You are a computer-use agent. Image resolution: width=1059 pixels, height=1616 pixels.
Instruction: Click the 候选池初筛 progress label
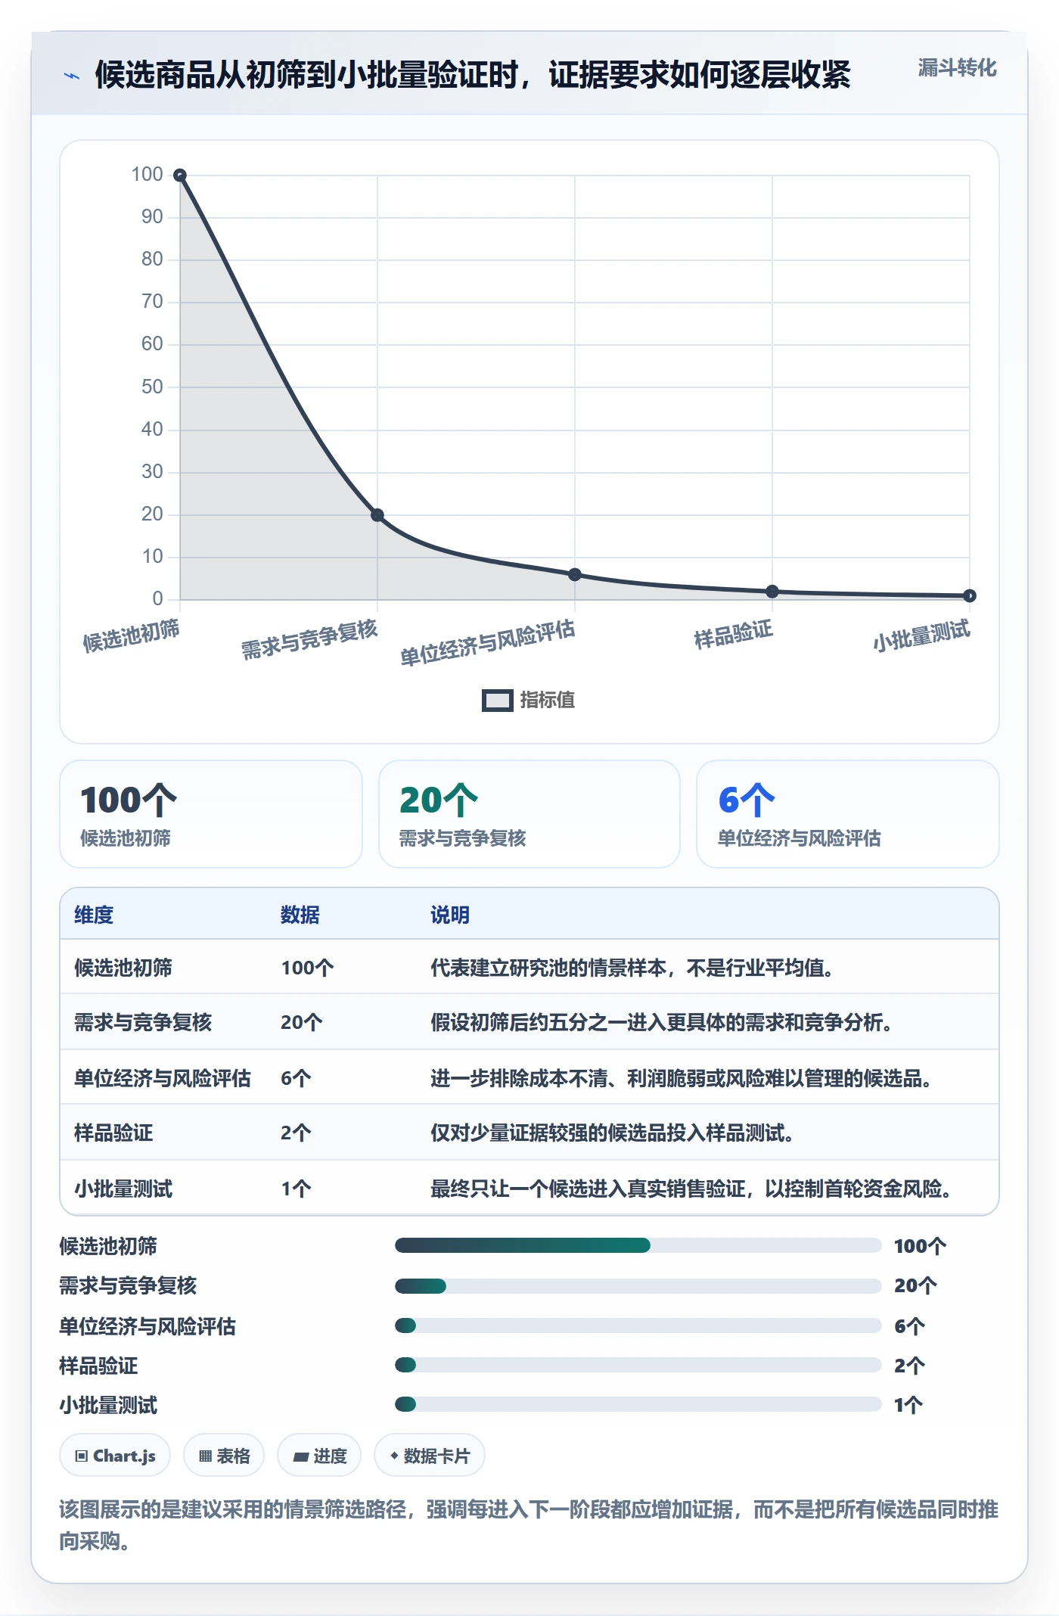tap(108, 1246)
